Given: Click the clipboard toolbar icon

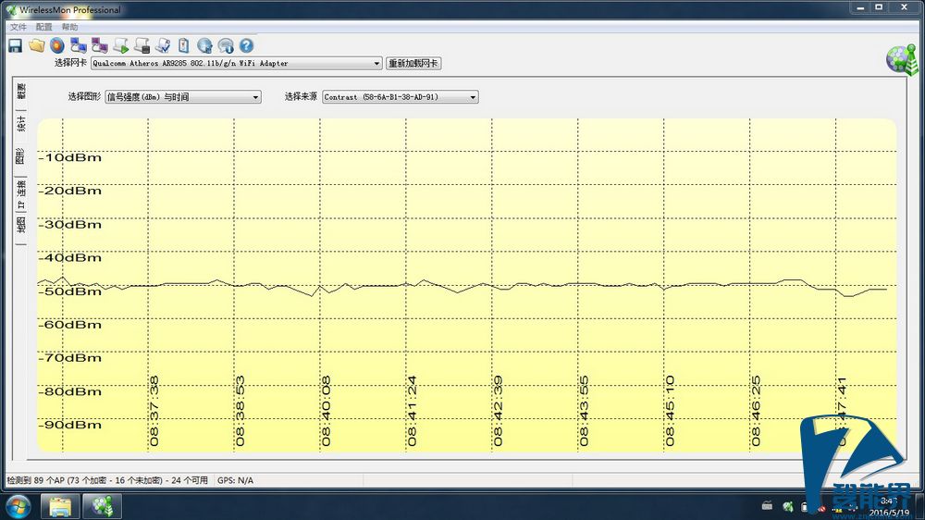Looking at the screenshot, I should pyautogui.click(x=184, y=45).
